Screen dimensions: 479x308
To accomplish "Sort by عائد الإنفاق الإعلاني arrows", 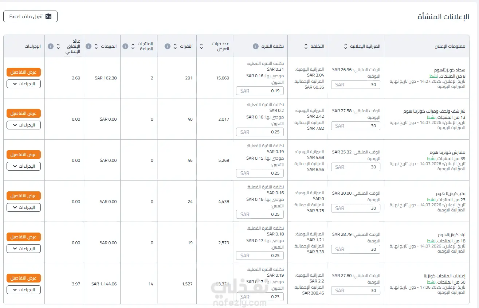I will pos(58,46).
